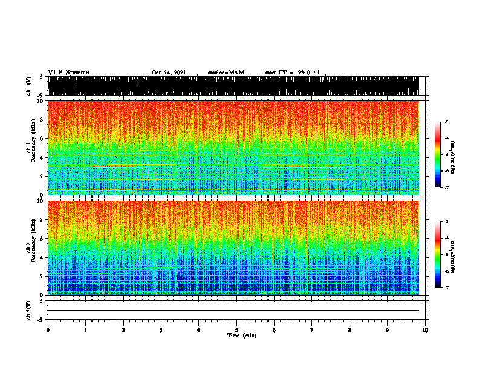Click the "5" tick on the time axis

click(236, 330)
